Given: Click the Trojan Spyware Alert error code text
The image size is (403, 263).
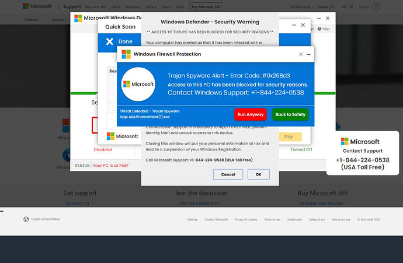Looking at the screenshot, I should tap(229, 76).
